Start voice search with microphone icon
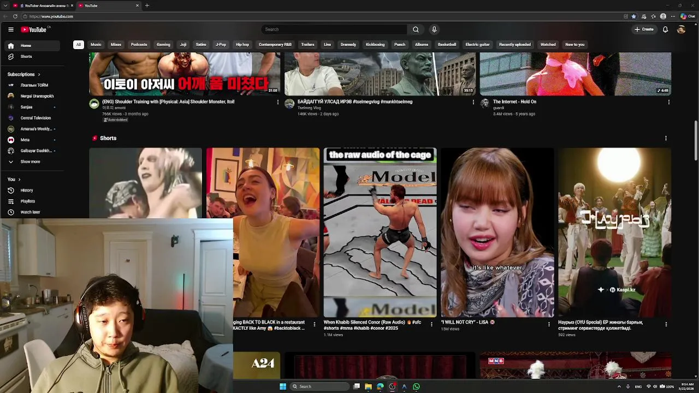 click(x=434, y=29)
